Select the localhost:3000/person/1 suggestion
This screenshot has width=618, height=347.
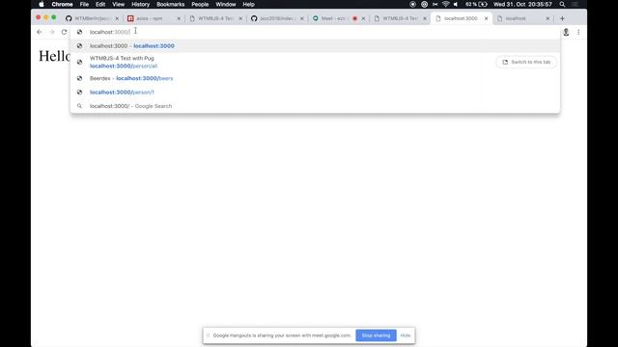[x=316, y=93]
